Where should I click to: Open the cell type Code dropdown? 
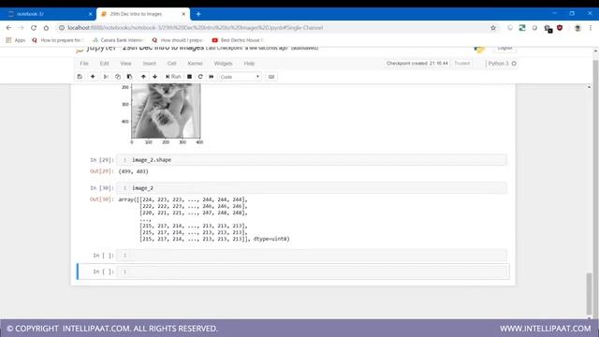point(240,77)
